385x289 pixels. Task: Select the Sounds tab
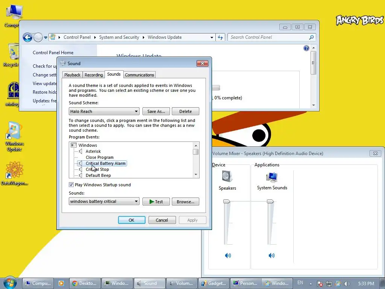tap(114, 74)
